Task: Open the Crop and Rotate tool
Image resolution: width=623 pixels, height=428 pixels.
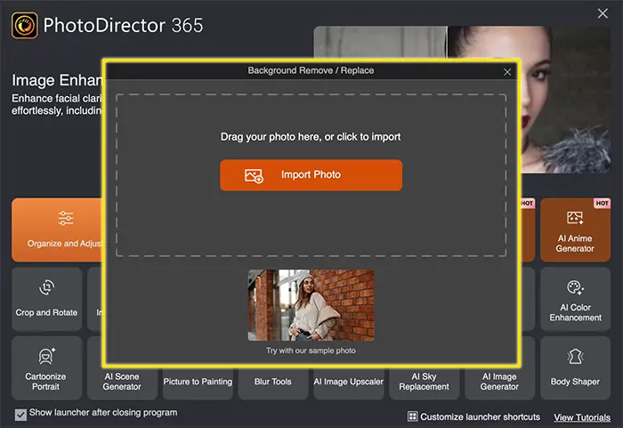Action: (47, 299)
